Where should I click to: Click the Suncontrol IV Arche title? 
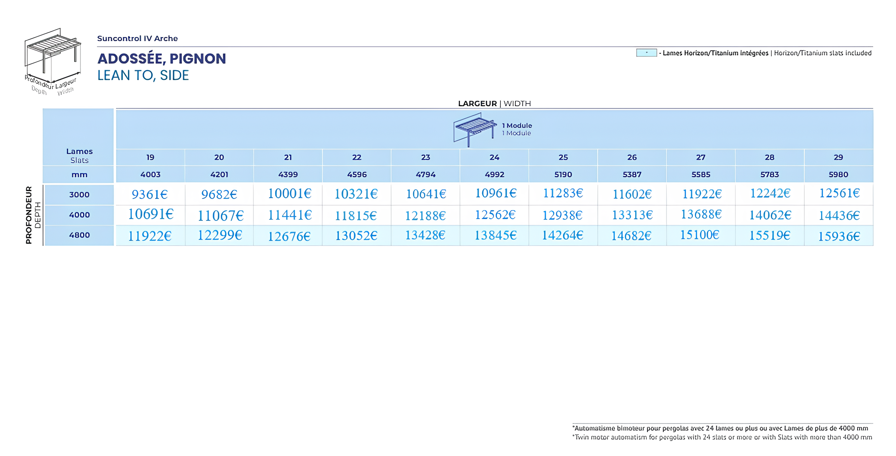137,38
